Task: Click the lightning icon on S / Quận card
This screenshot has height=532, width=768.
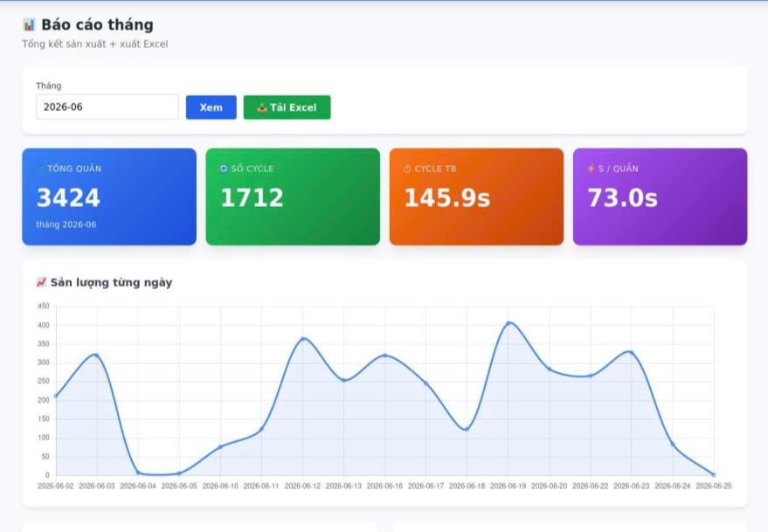Action: (592, 169)
